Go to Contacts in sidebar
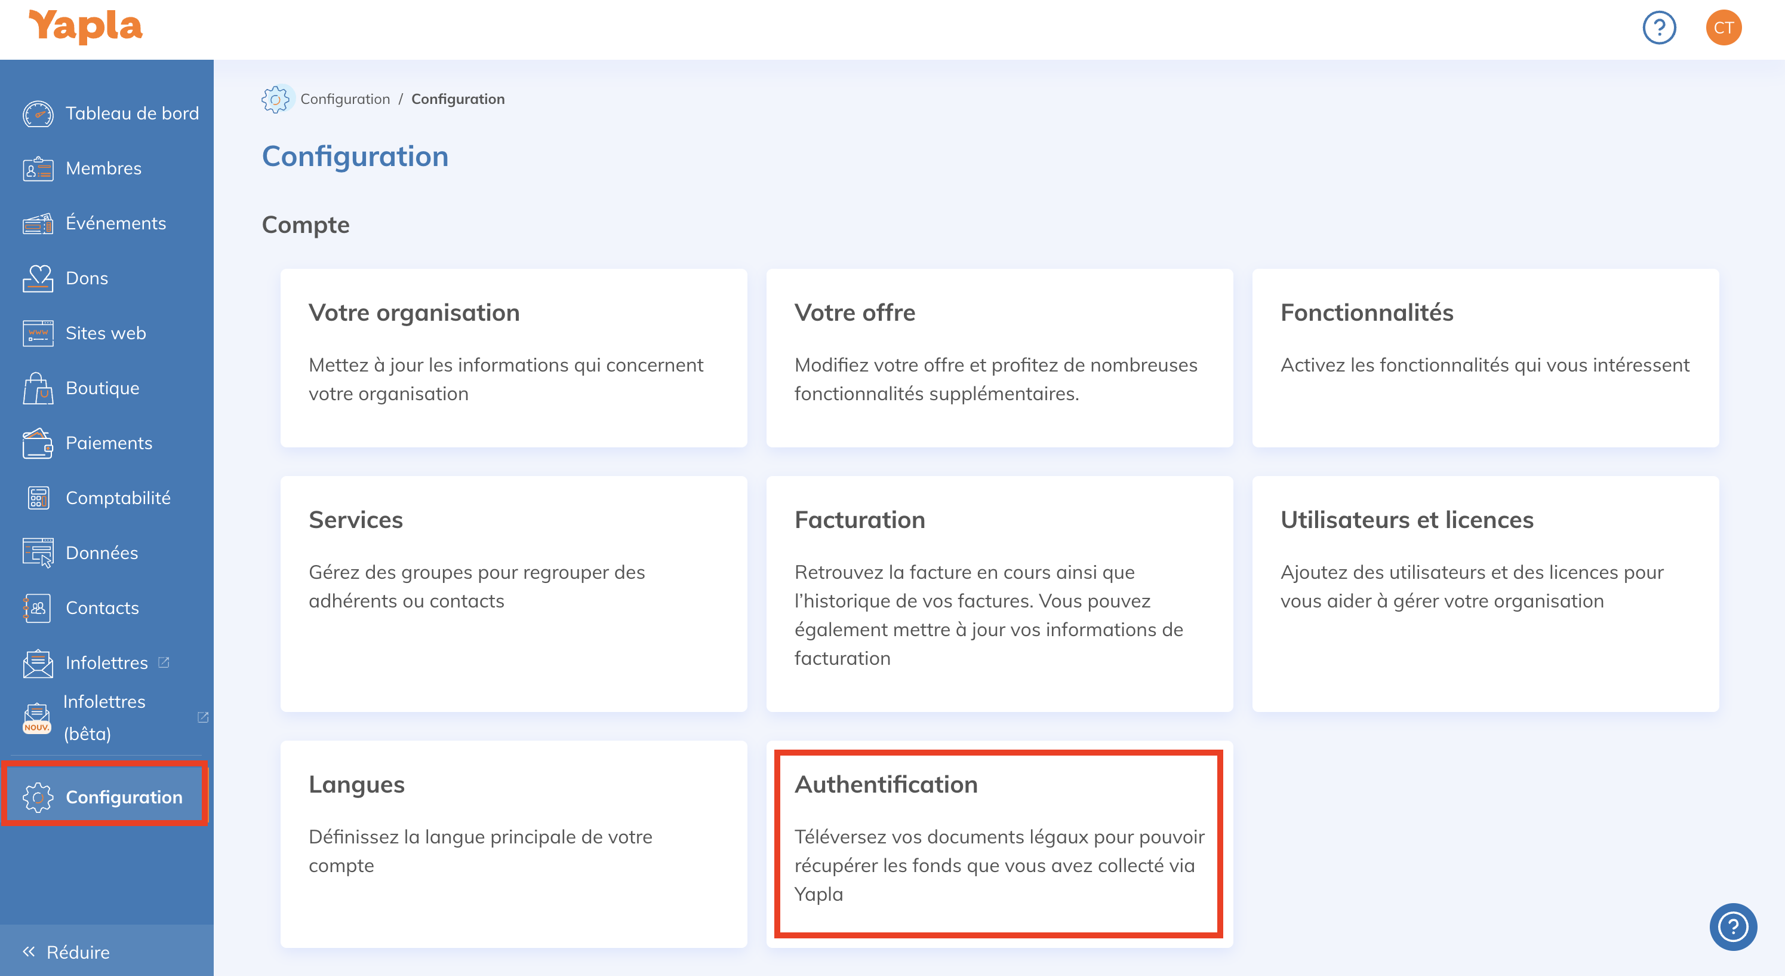The height and width of the screenshot is (976, 1785). [102, 608]
